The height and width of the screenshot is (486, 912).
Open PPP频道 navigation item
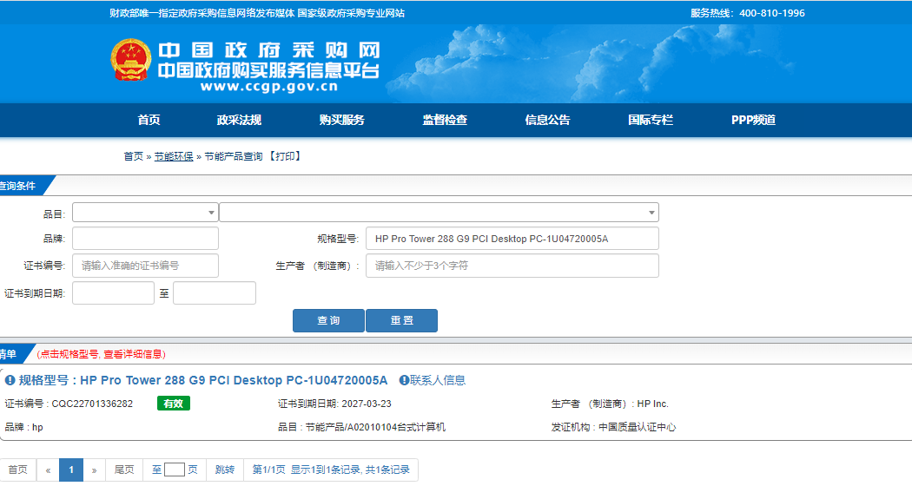tap(753, 120)
